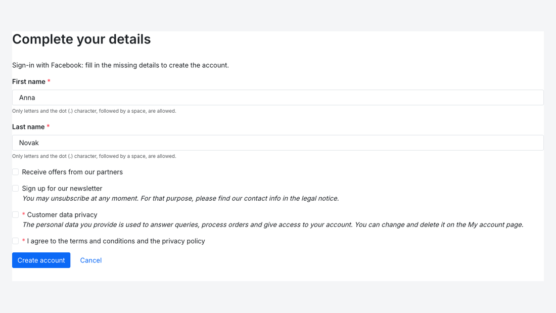556x313 pixels.
Task: Click the "Sign up for our newsletter" label
Action: click(62, 189)
